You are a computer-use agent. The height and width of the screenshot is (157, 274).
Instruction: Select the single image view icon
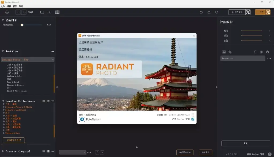point(42,12)
